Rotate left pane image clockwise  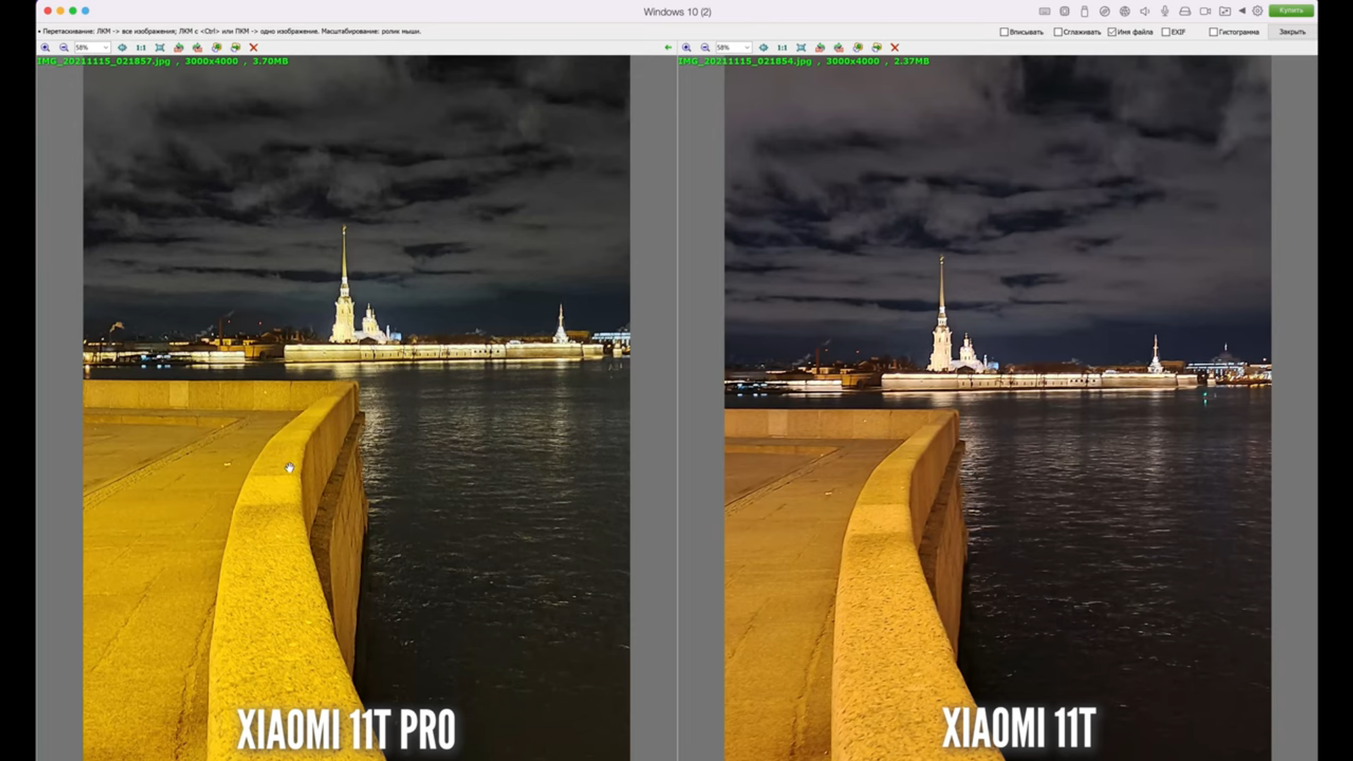197,47
